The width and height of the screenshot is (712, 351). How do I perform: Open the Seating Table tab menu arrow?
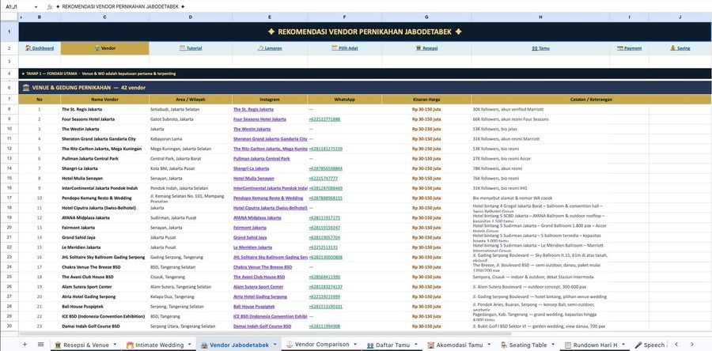tap(553, 345)
